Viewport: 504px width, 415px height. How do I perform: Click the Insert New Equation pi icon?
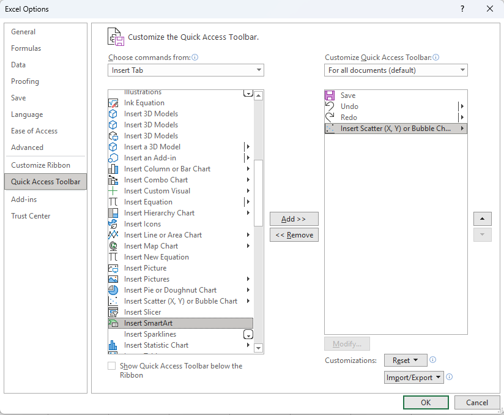113,257
